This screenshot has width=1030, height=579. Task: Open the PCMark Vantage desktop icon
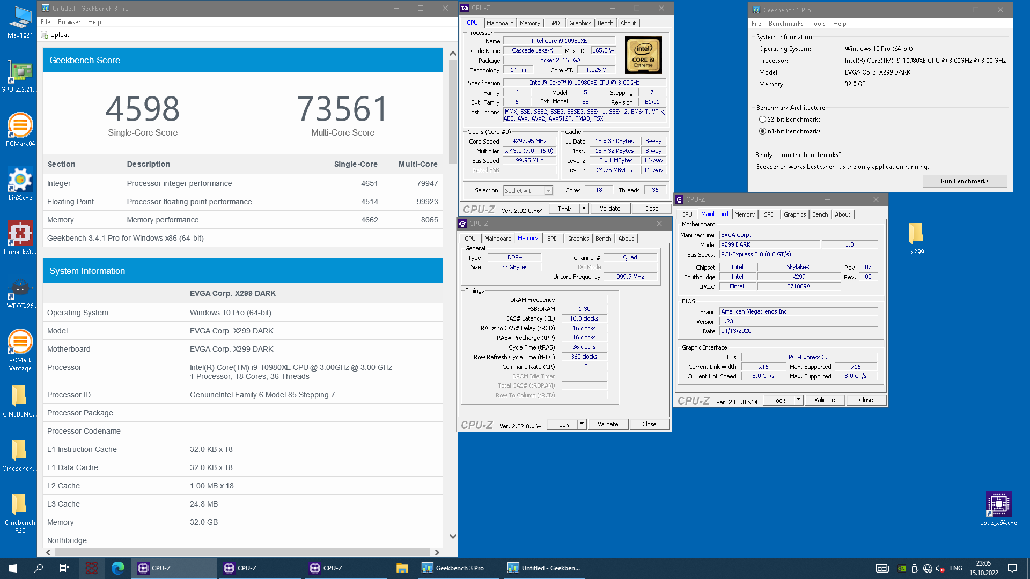20,350
